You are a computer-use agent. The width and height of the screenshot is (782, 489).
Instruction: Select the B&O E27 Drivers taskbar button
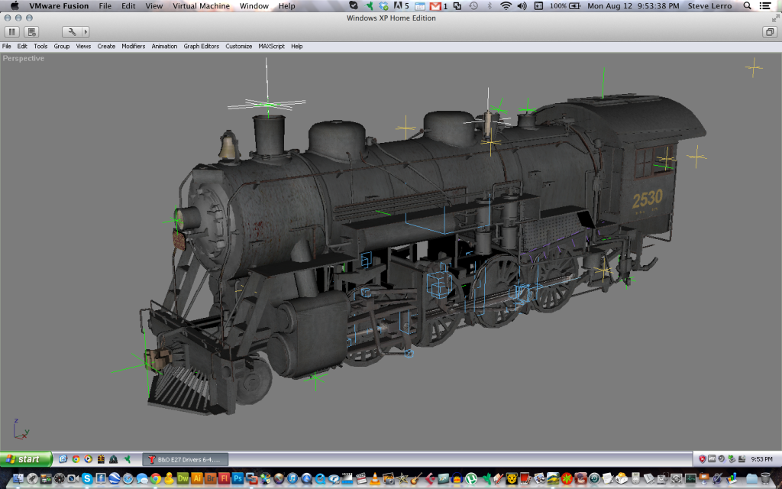(186, 459)
